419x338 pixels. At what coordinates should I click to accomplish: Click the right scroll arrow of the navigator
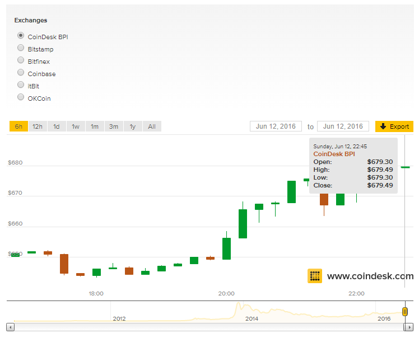(409, 327)
